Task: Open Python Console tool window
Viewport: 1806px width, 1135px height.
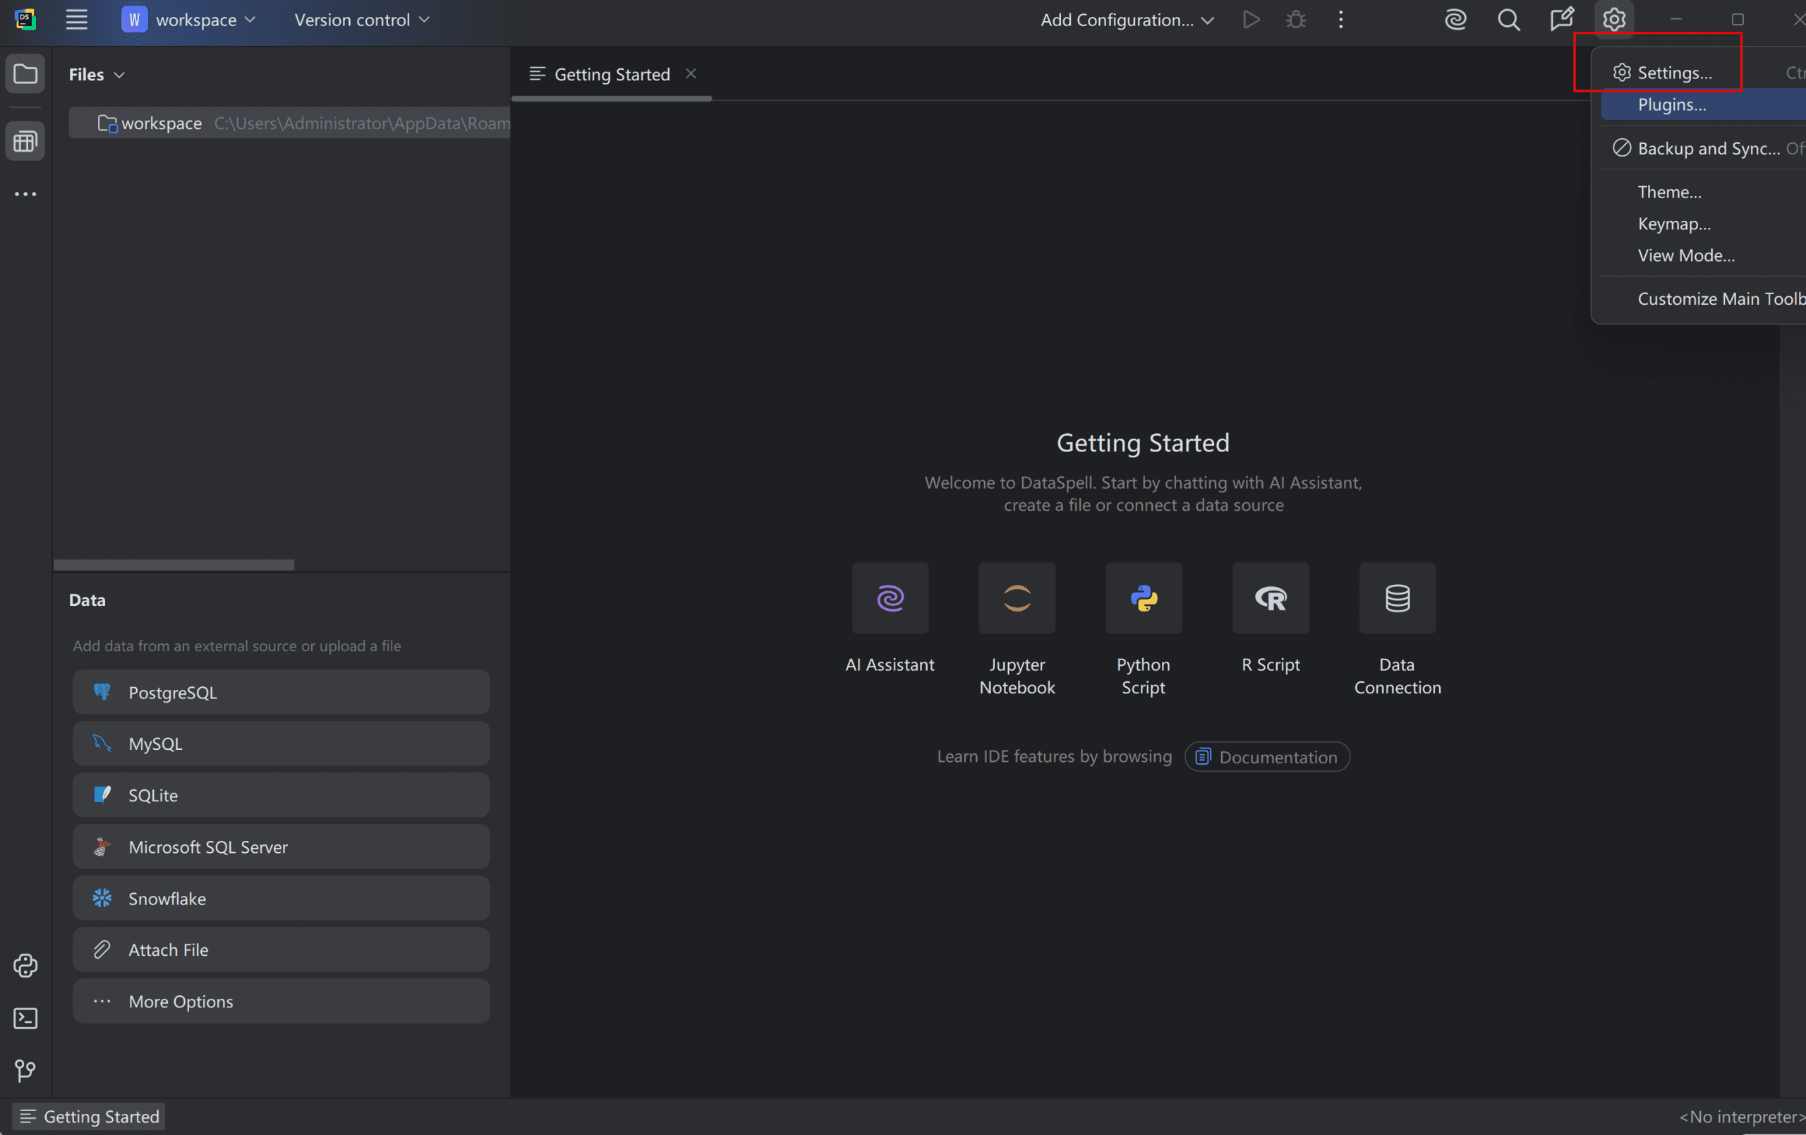Action: pyautogui.click(x=25, y=966)
